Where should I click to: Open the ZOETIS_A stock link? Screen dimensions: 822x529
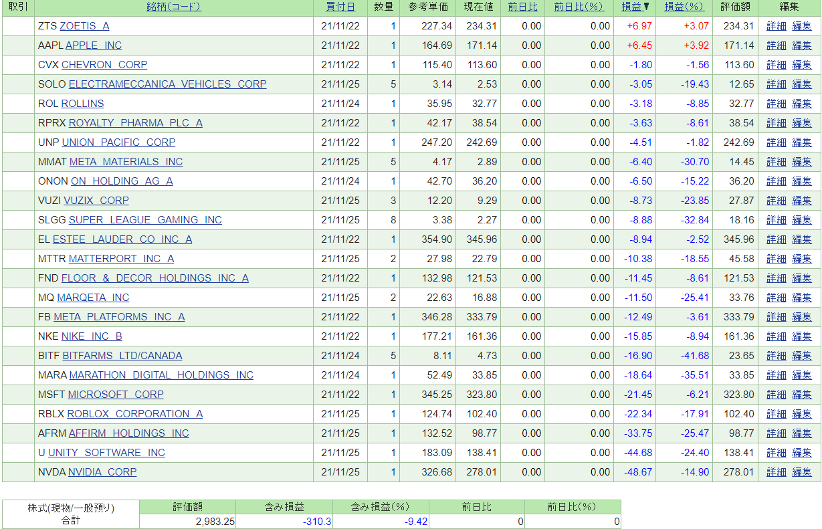pos(84,26)
